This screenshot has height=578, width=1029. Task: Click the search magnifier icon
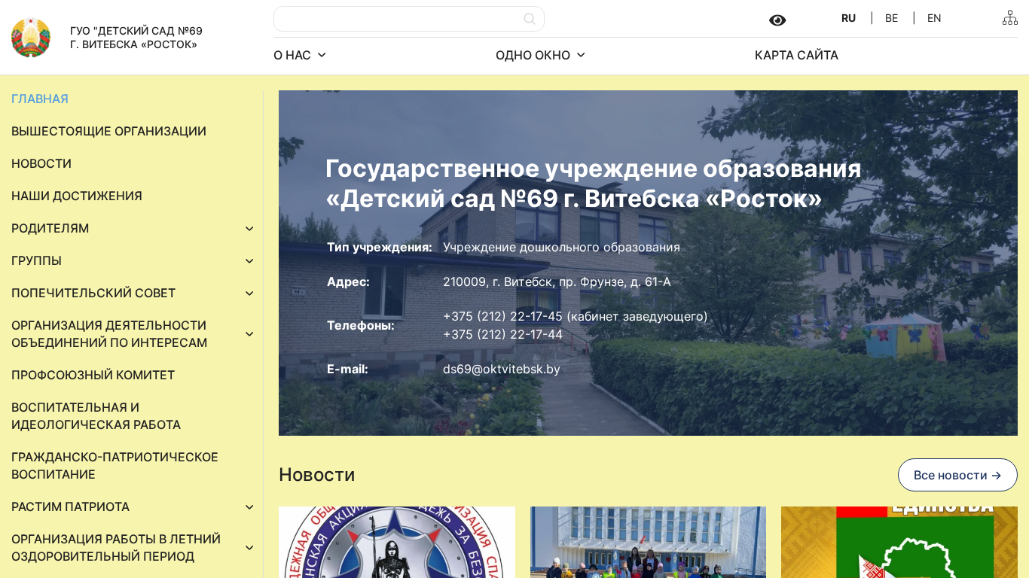coord(530,19)
